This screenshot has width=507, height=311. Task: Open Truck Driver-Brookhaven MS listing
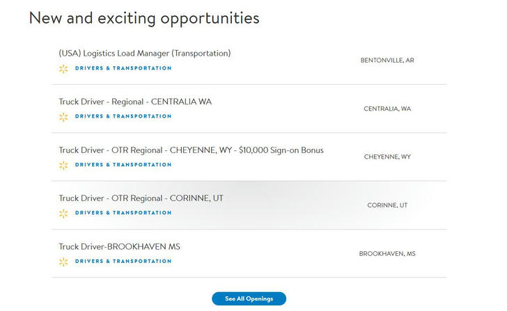pyautogui.click(x=119, y=247)
